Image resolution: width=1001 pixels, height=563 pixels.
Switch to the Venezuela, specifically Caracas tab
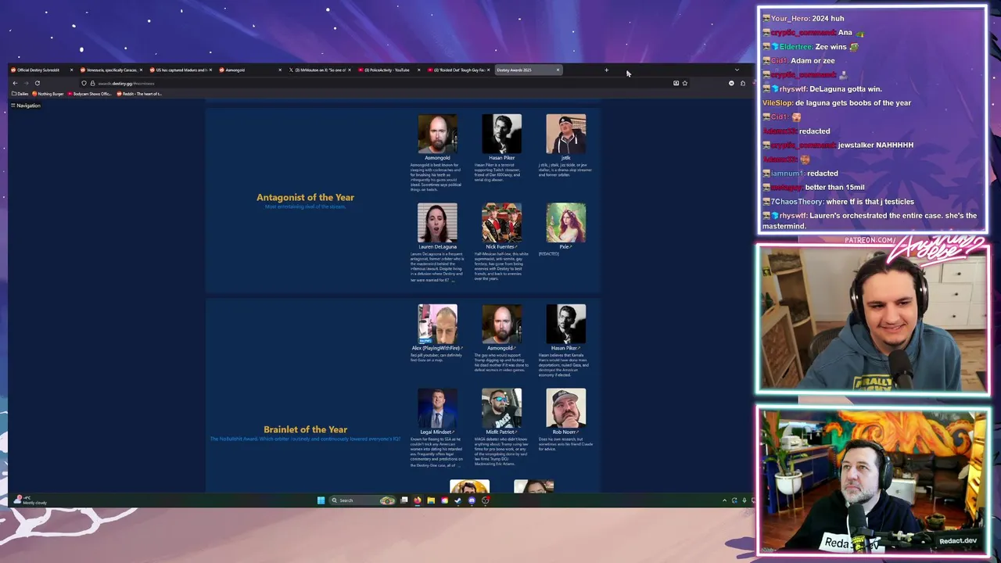109,70
